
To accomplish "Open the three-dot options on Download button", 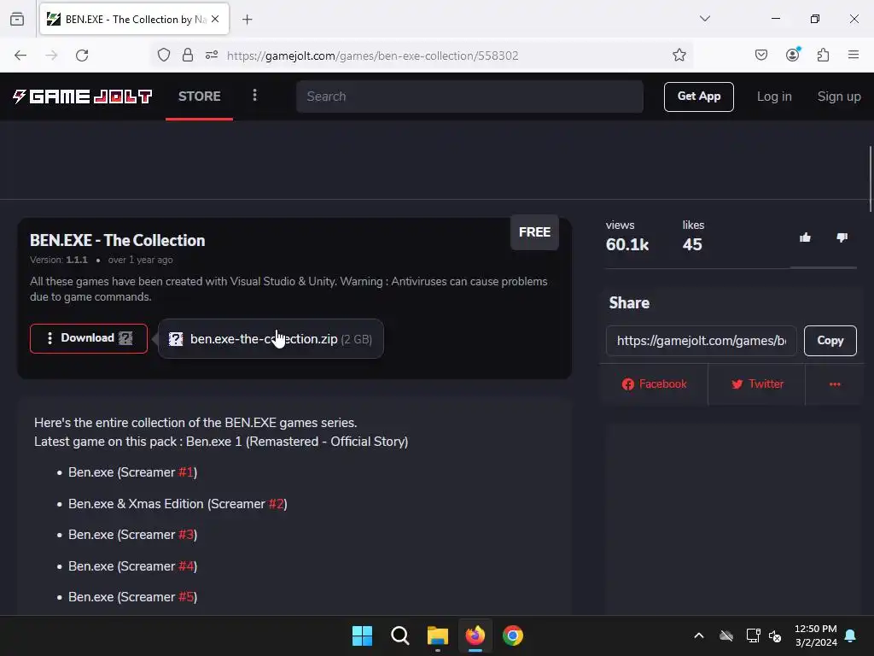I will click(x=50, y=338).
